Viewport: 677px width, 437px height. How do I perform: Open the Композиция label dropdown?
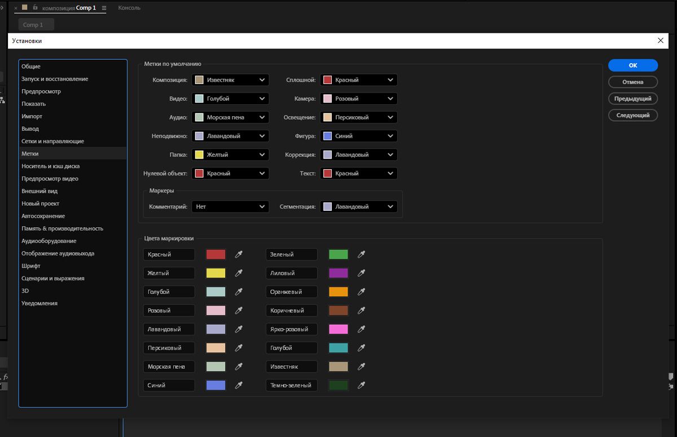230,80
